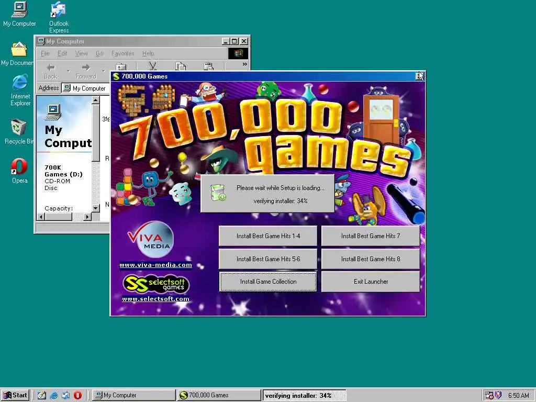Click Install Game Collection button

[x=268, y=282]
